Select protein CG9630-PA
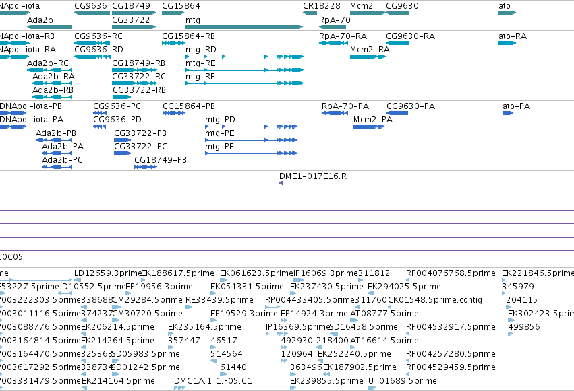The width and height of the screenshot is (574, 391). pos(397,113)
